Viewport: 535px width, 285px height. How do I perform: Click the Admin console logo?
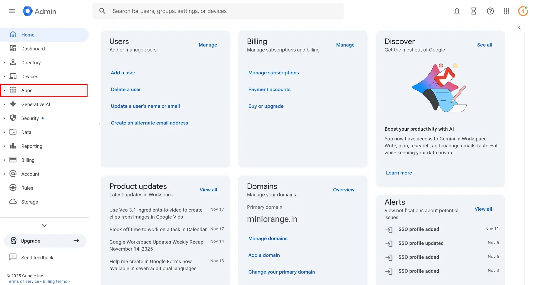point(39,11)
